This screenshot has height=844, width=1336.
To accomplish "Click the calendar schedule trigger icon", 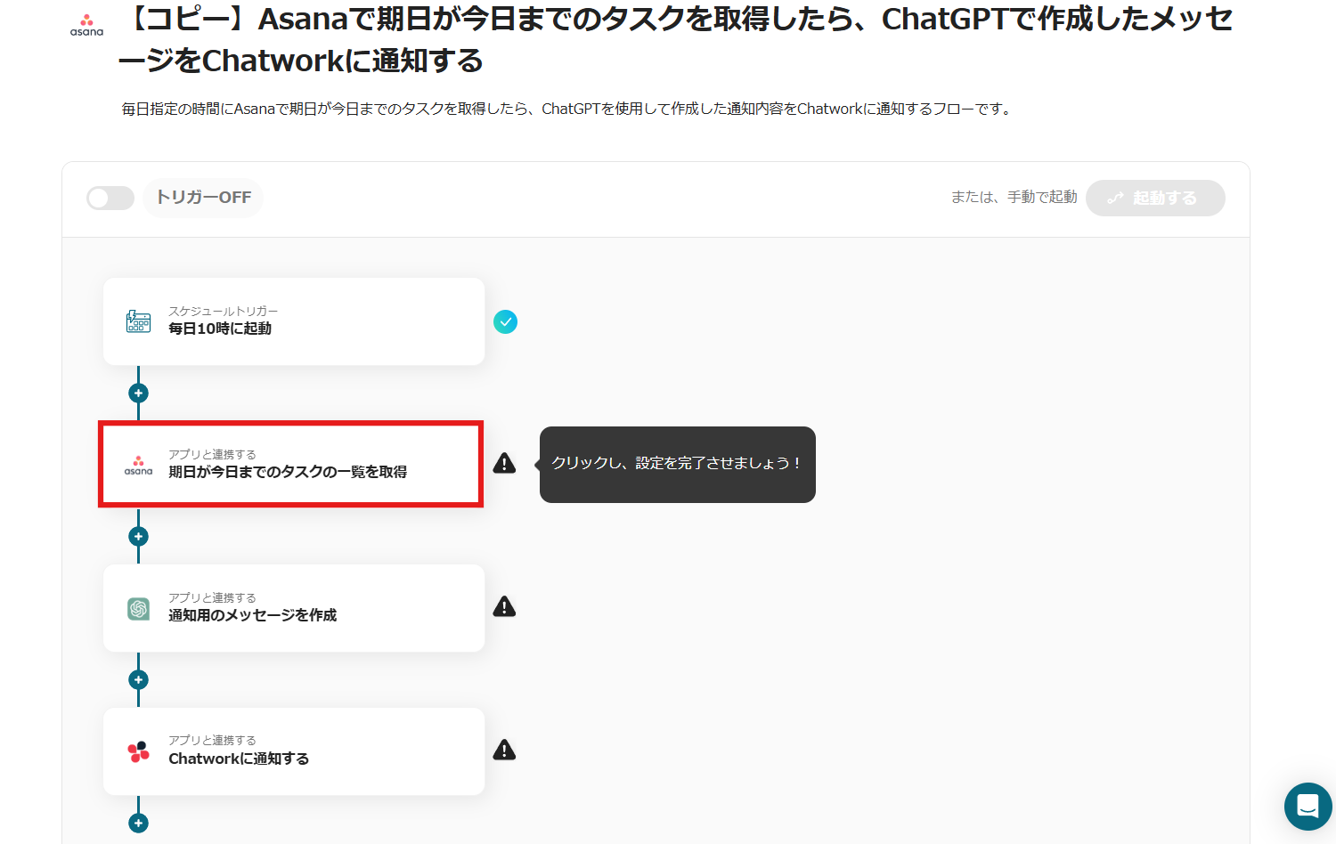I will click(138, 321).
